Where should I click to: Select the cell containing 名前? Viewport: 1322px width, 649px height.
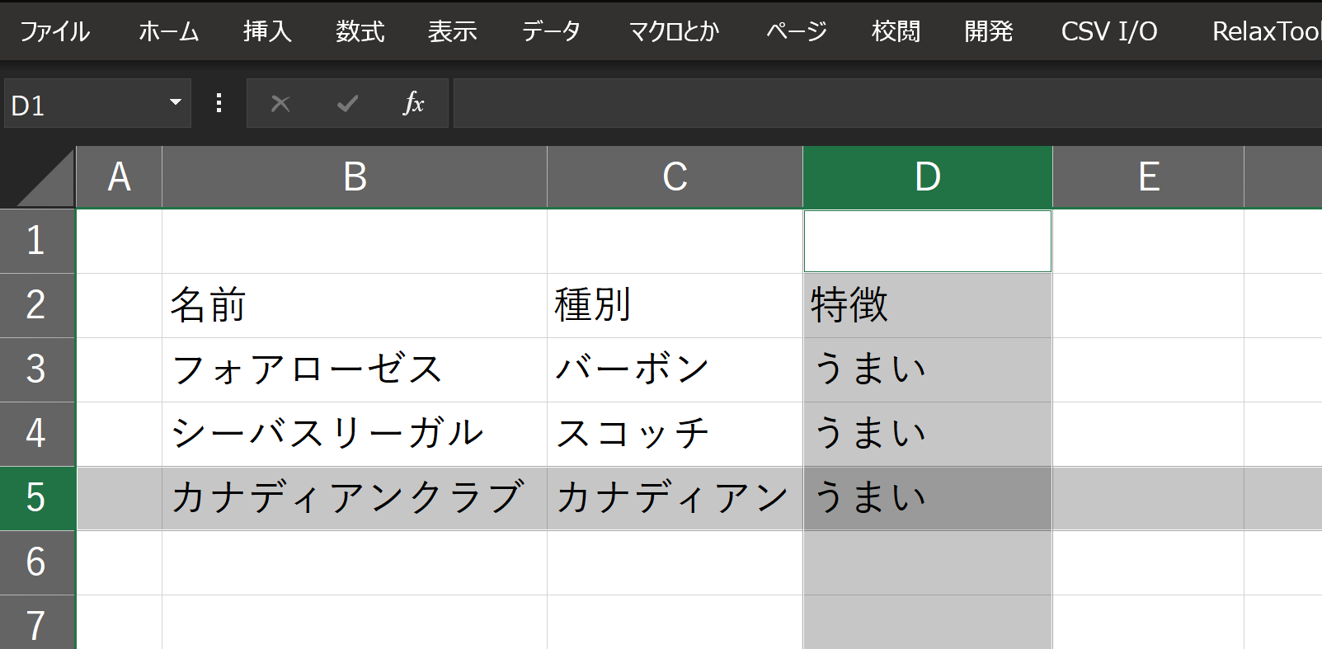pyautogui.click(x=355, y=305)
